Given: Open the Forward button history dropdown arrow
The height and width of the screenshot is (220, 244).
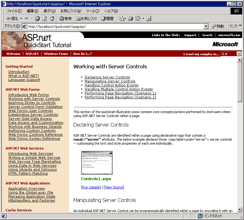Looking at the screenshot, I should 32,19.
